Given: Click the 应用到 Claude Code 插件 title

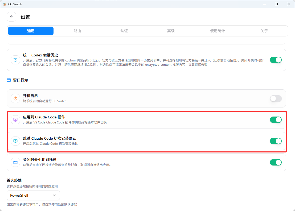Looking at the screenshot, I should pos(44,117).
